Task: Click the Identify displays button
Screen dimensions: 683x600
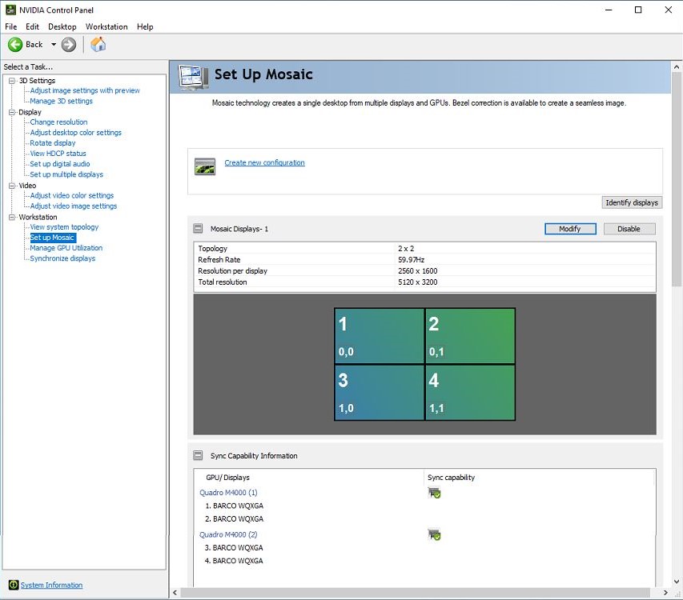Action: [632, 202]
